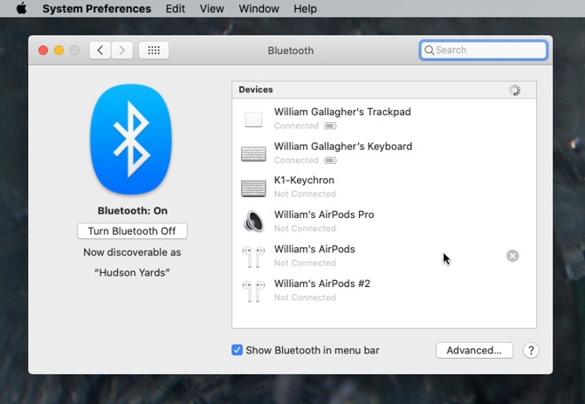Screen dimensions: 585x404
Task: Select the K1-Keychron keyboard icon
Action: [x=253, y=188]
